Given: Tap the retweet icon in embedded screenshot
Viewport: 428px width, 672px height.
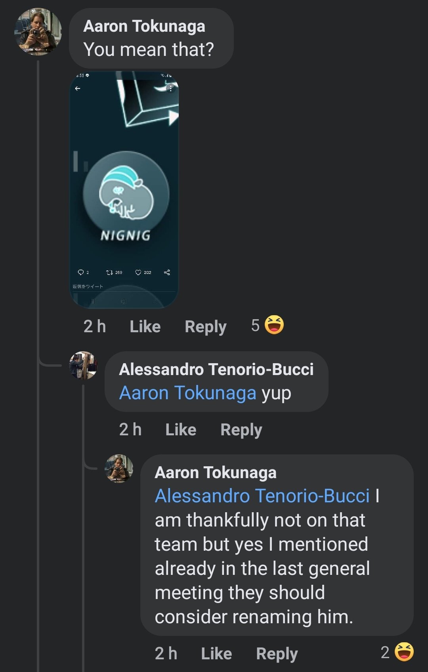Looking at the screenshot, I should pos(109,272).
